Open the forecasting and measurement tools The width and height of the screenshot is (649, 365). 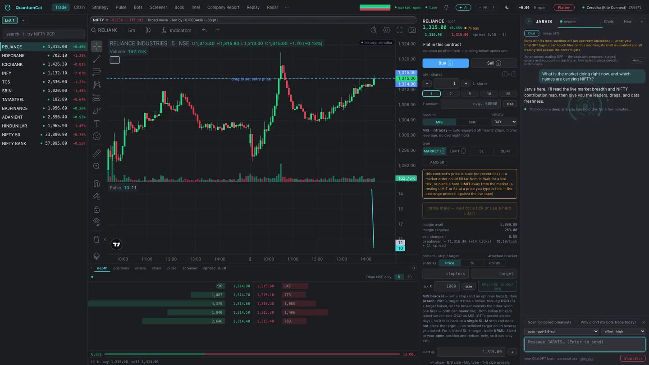96,98
